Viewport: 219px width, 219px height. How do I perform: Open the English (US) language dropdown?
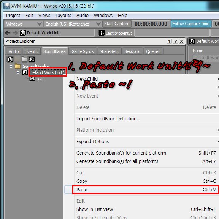(73, 24)
